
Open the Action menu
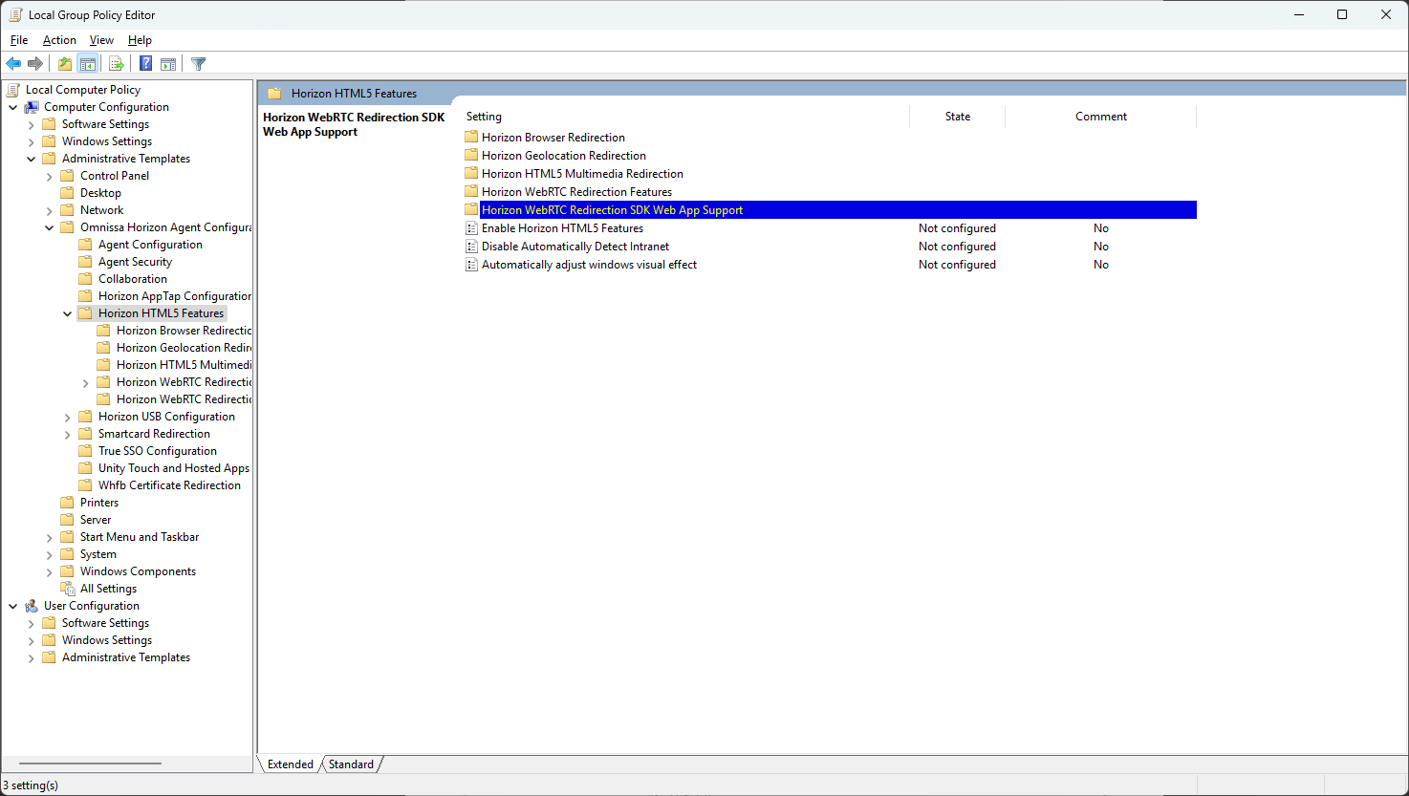pos(59,40)
